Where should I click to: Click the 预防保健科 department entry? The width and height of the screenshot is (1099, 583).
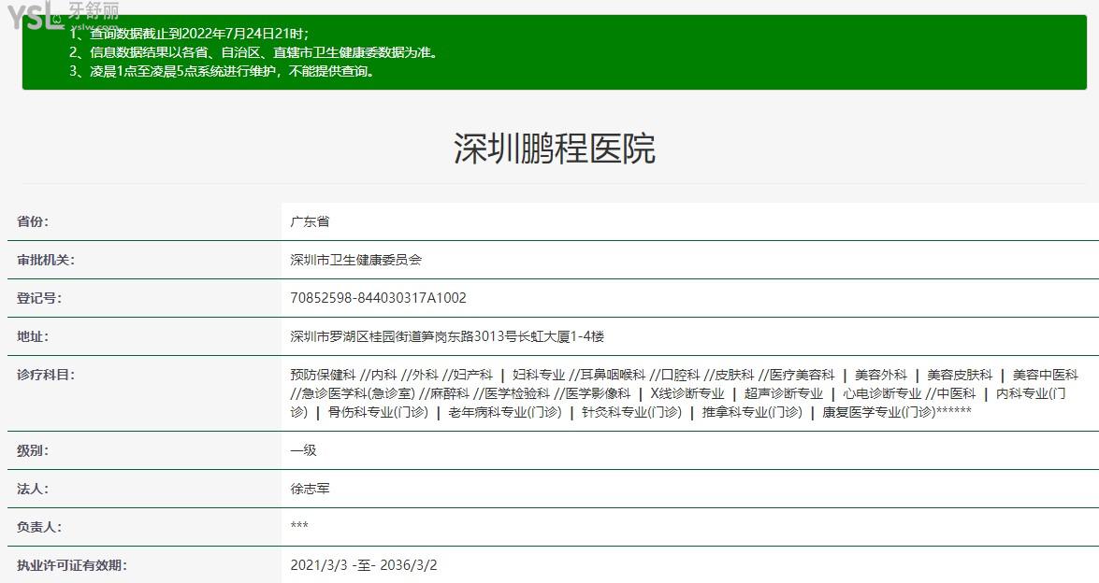tap(323, 376)
